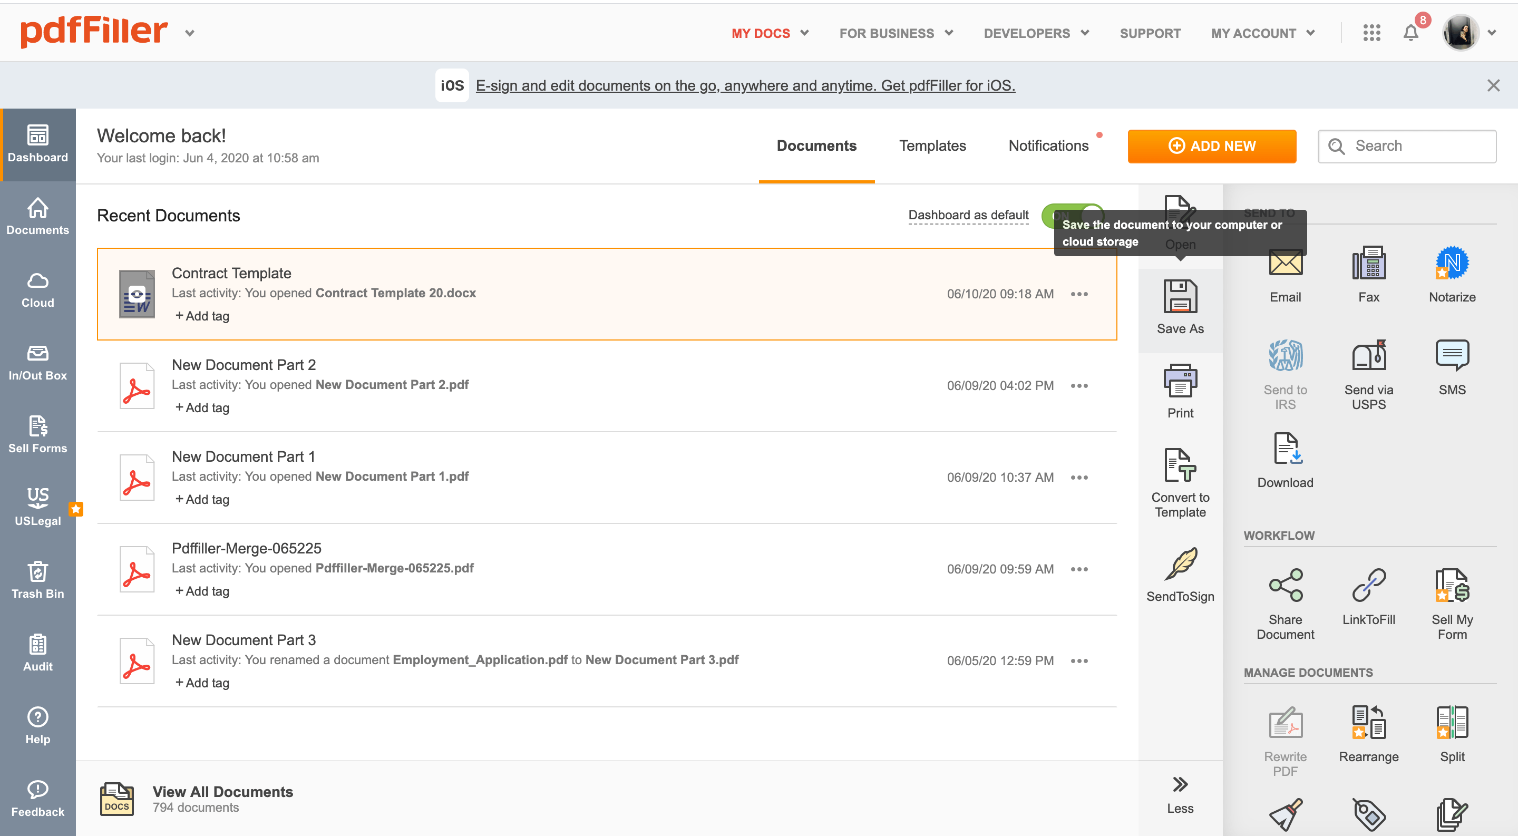Expand the pdfFiller logo dropdown arrow
The height and width of the screenshot is (836, 1518).
[190, 33]
